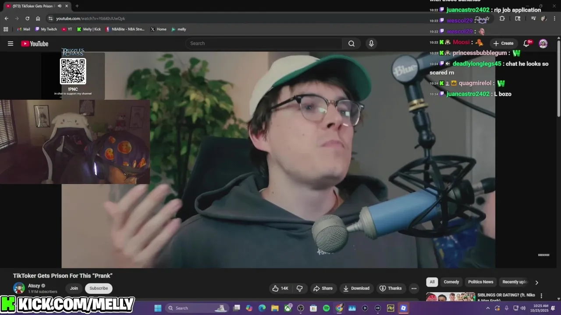Close the TikToker Gets Prison tab

(67, 6)
